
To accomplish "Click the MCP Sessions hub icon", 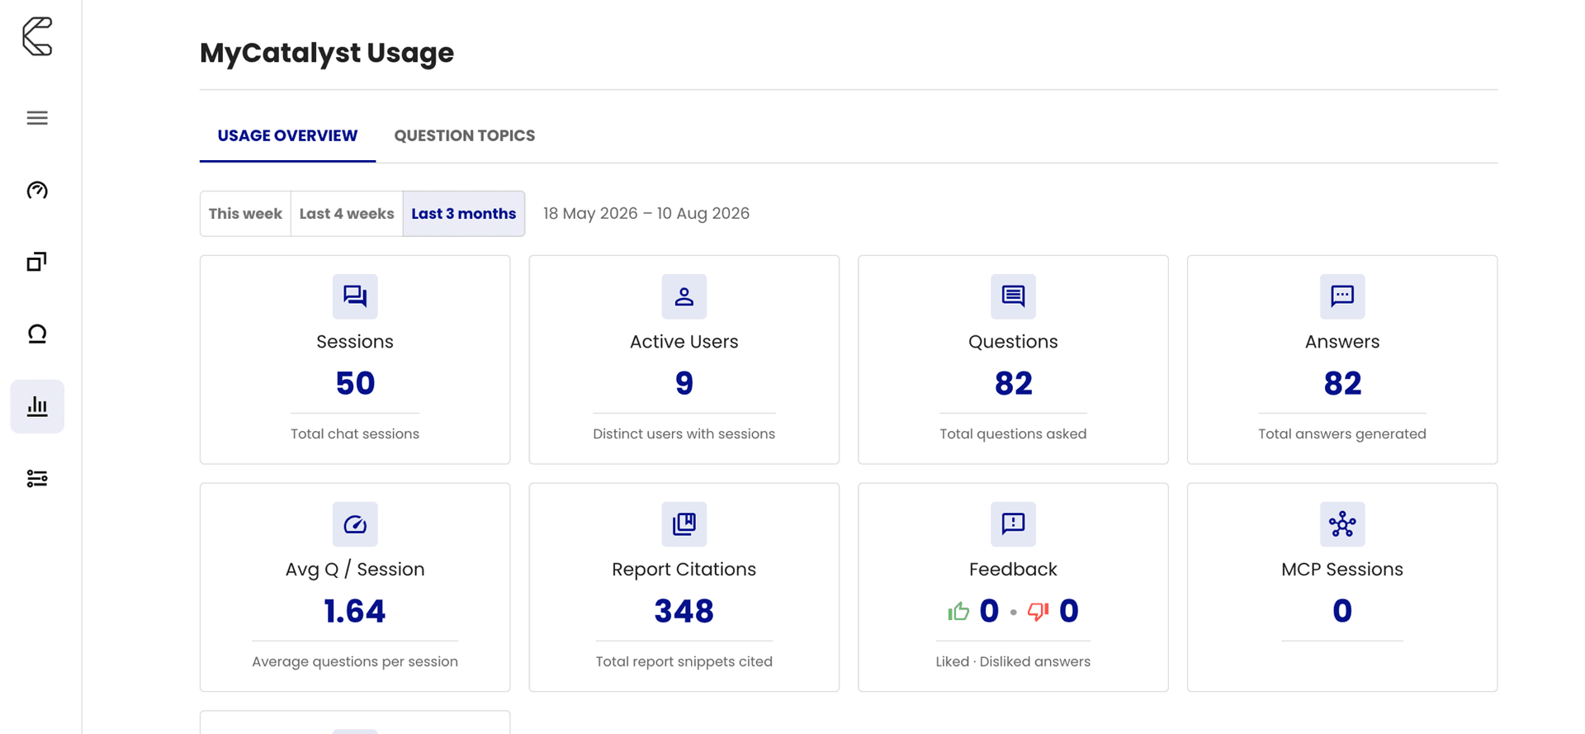I will point(1342,524).
